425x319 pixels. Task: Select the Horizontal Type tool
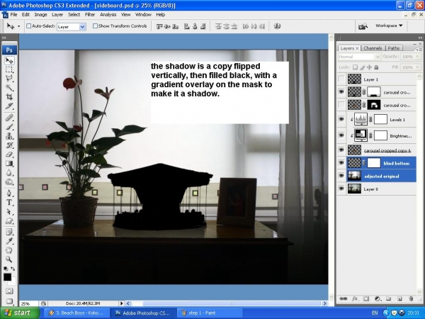point(9,202)
